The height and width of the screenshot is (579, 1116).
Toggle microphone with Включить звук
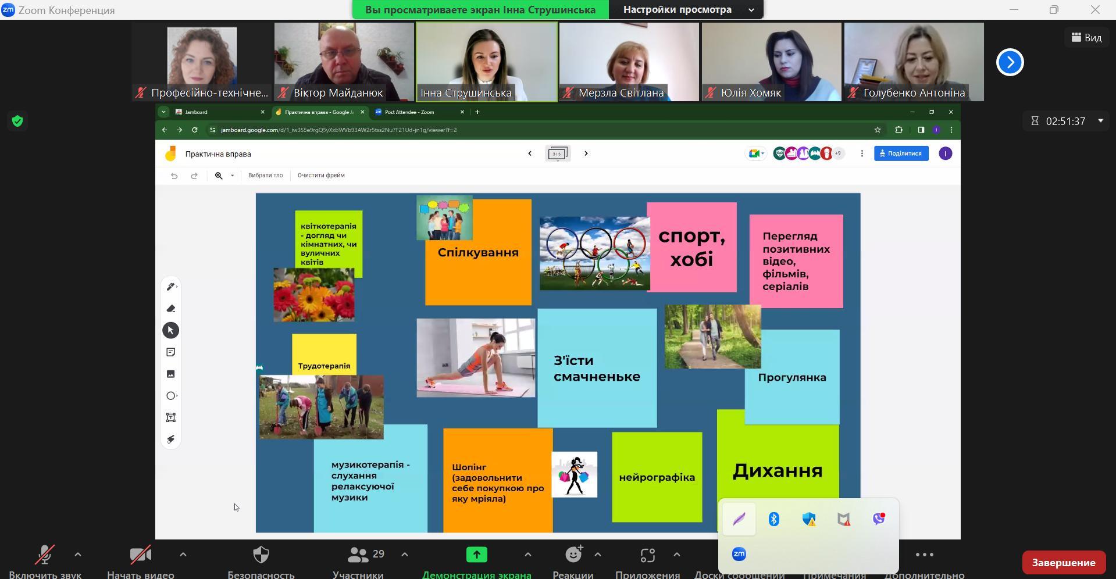pyautogui.click(x=45, y=556)
